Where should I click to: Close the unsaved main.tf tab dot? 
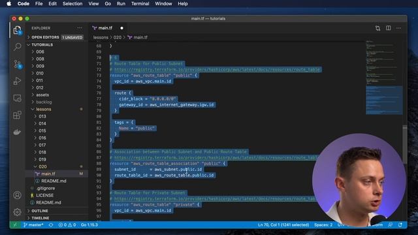(122, 28)
